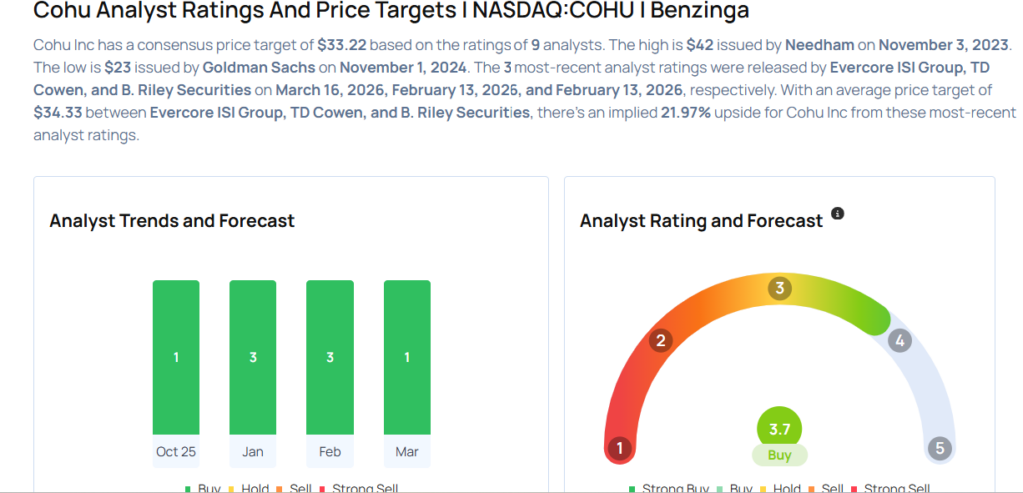Click the Feb bar in the trends chart
The width and height of the screenshot is (1023, 493).
point(330,357)
